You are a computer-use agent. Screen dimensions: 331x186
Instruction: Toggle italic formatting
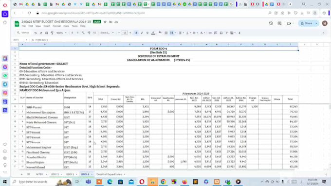[x=142, y=33]
